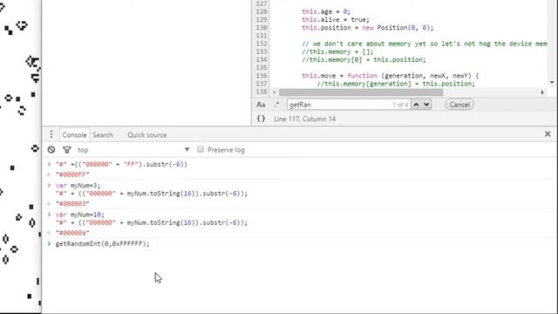This screenshot has width=558, height=314.
Task: Toggle regex (.*) option in search bar
Action: pyautogui.click(x=276, y=105)
